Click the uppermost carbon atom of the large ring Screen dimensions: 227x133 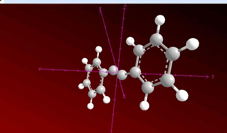(x=156, y=40)
